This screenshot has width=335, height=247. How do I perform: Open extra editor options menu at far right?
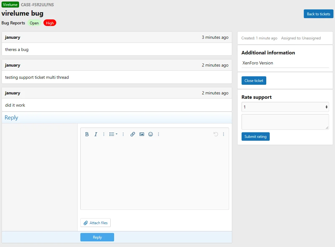[x=223, y=134]
